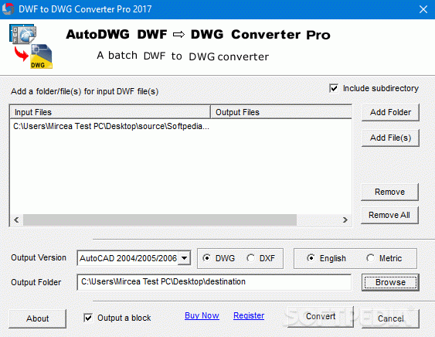Click the Output Folder path field
Screen dimensions: 435x337
point(214,282)
